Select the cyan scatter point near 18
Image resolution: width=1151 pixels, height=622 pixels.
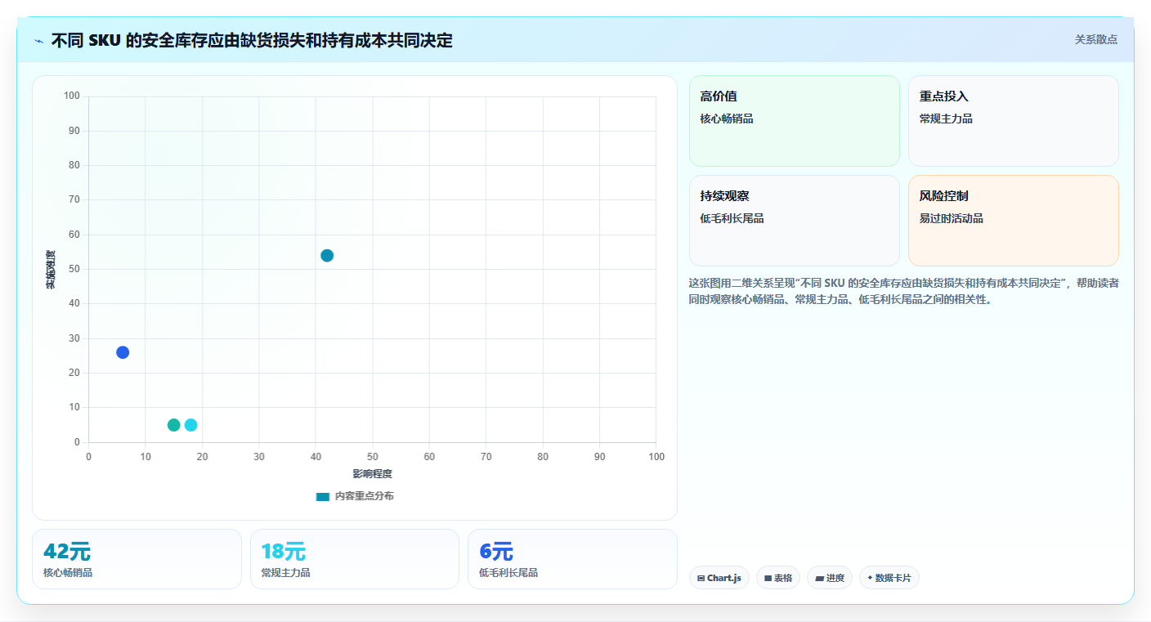click(190, 425)
